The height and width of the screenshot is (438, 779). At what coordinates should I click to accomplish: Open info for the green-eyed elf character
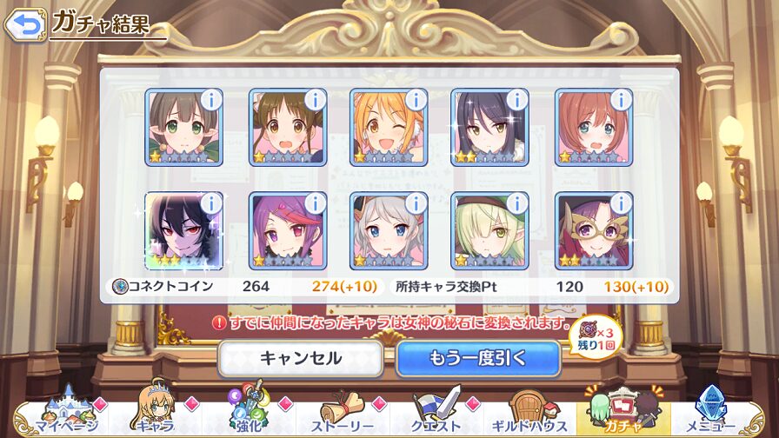[x=211, y=101]
